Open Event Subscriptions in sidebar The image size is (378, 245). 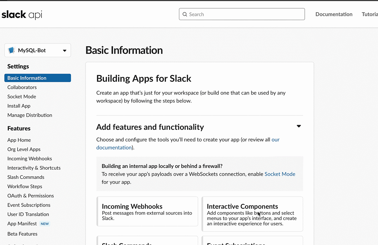coord(29,205)
